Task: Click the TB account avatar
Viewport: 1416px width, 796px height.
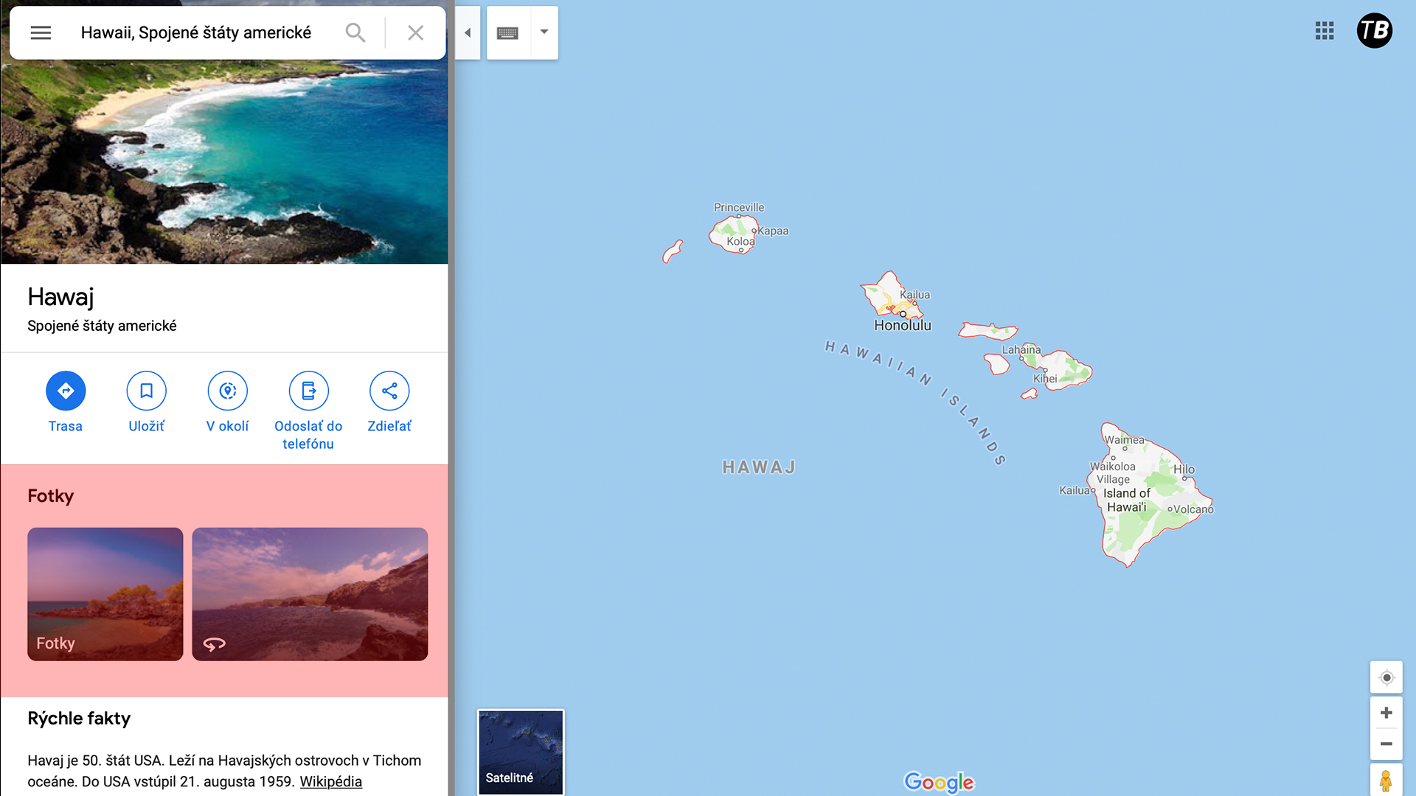Action: point(1375,31)
